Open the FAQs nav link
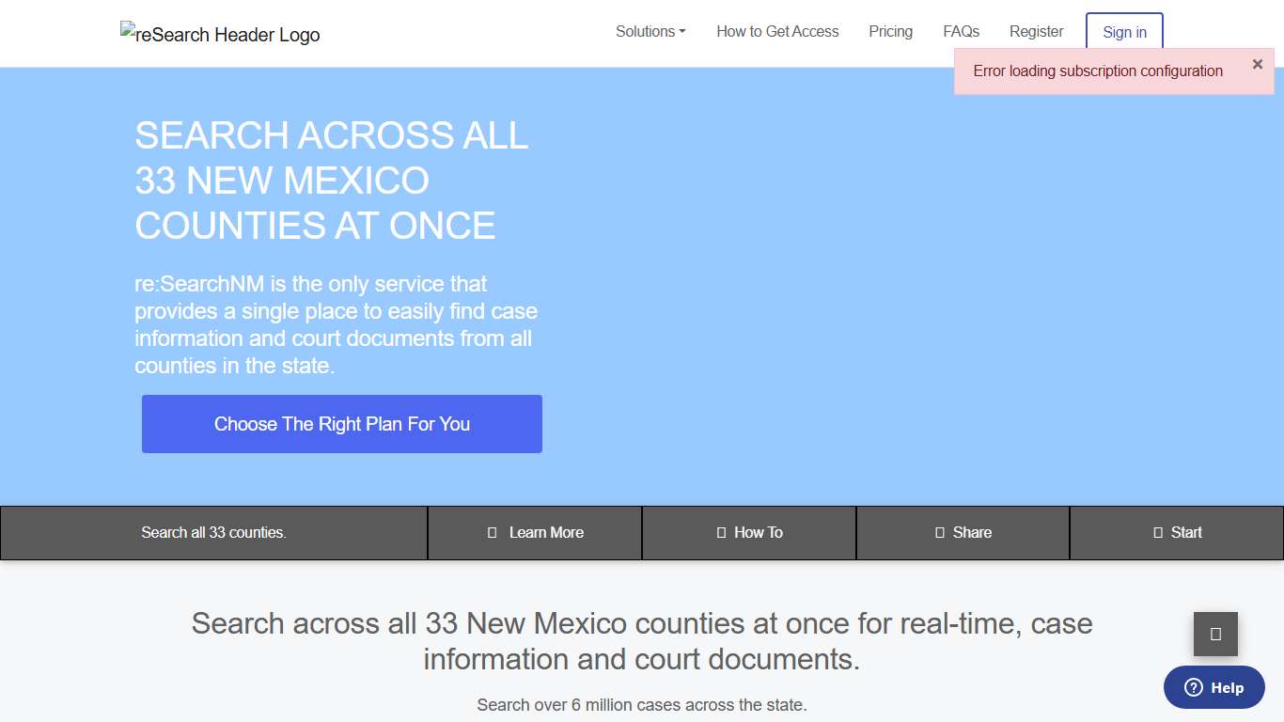Viewport: 1284px width, 722px height. (x=961, y=31)
